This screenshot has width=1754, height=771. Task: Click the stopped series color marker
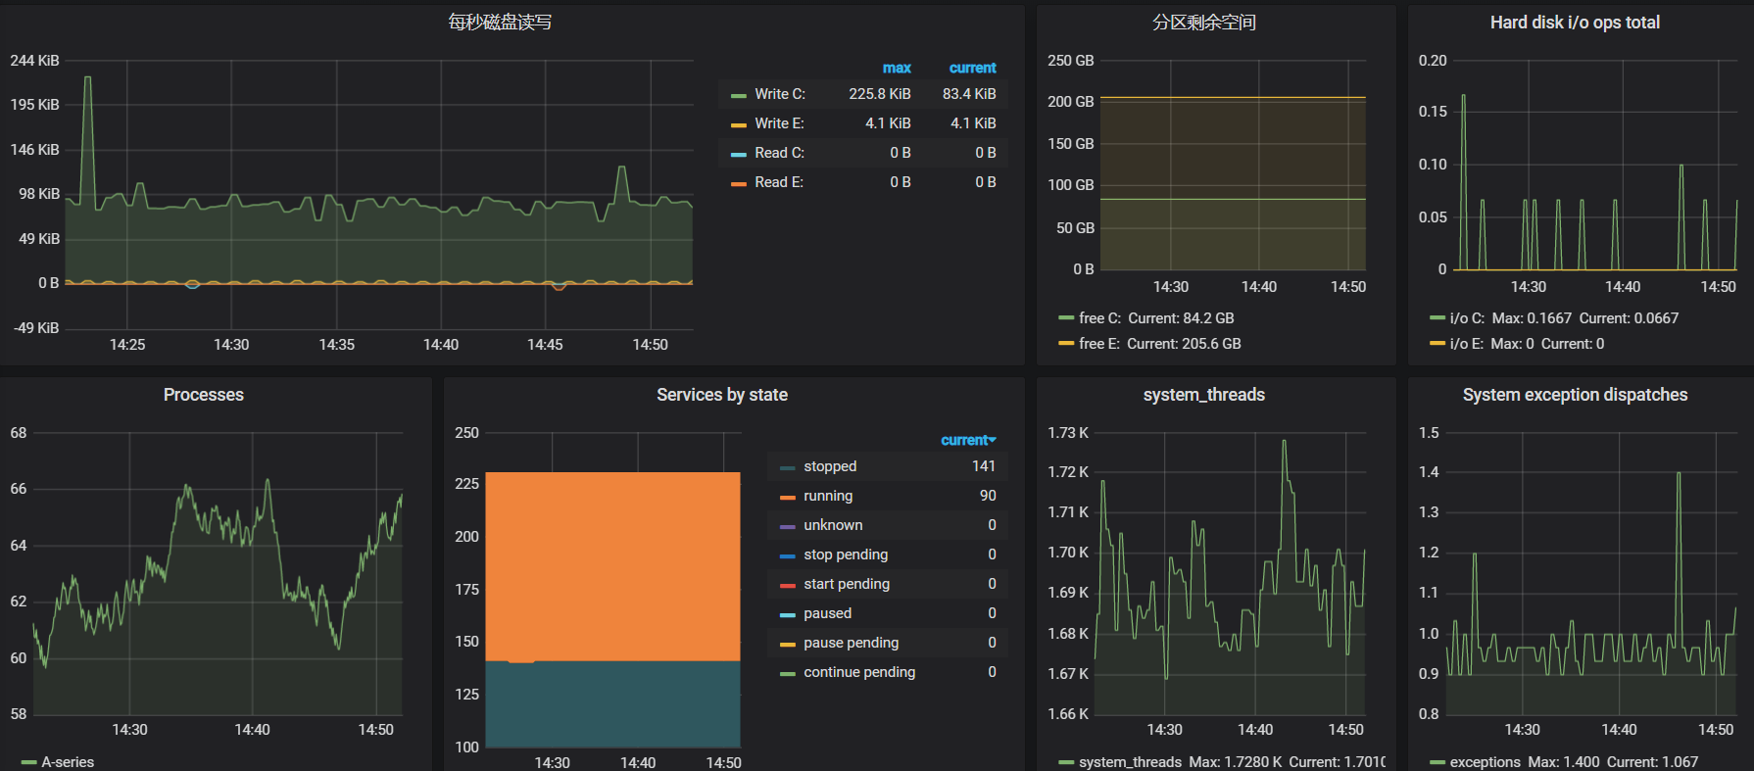pyautogui.click(x=787, y=467)
